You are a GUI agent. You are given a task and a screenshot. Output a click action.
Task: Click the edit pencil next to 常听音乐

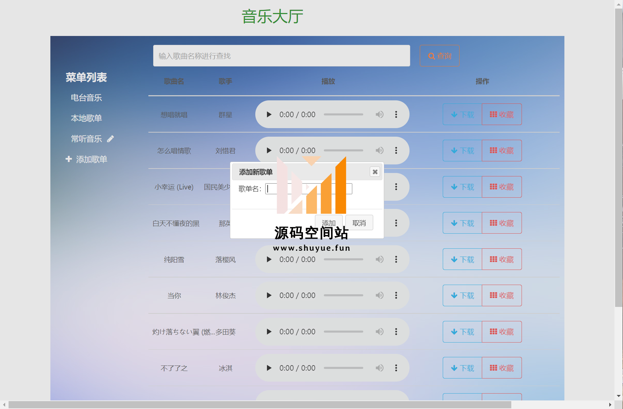coord(110,139)
